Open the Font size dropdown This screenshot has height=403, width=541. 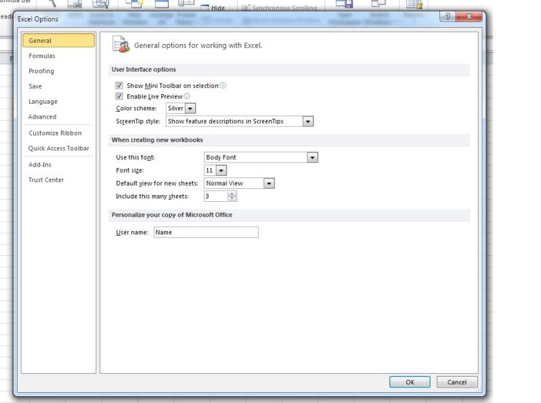[221, 171]
